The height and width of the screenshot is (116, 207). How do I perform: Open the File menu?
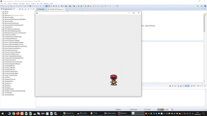click(2, 4)
